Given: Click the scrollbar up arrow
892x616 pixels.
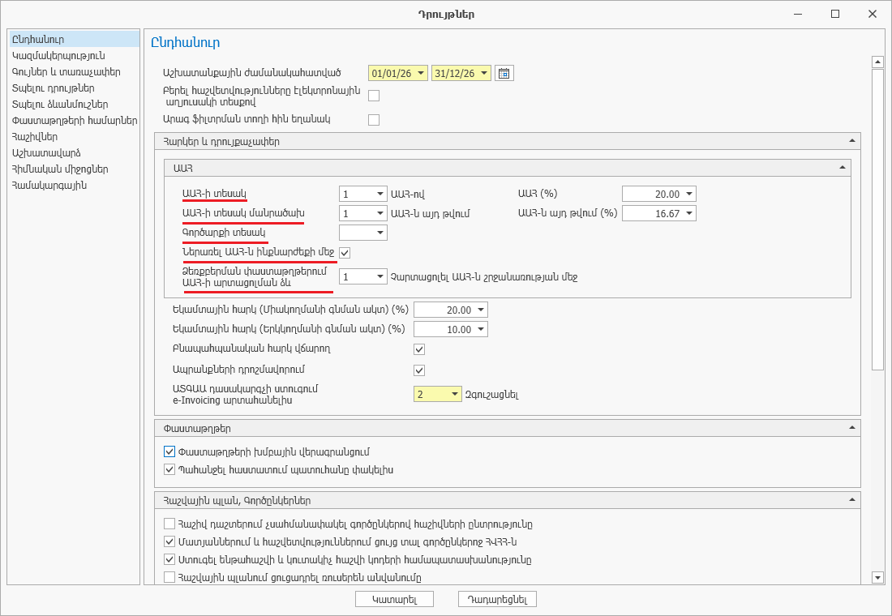Looking at the screenshot, I should pos(877,62).
